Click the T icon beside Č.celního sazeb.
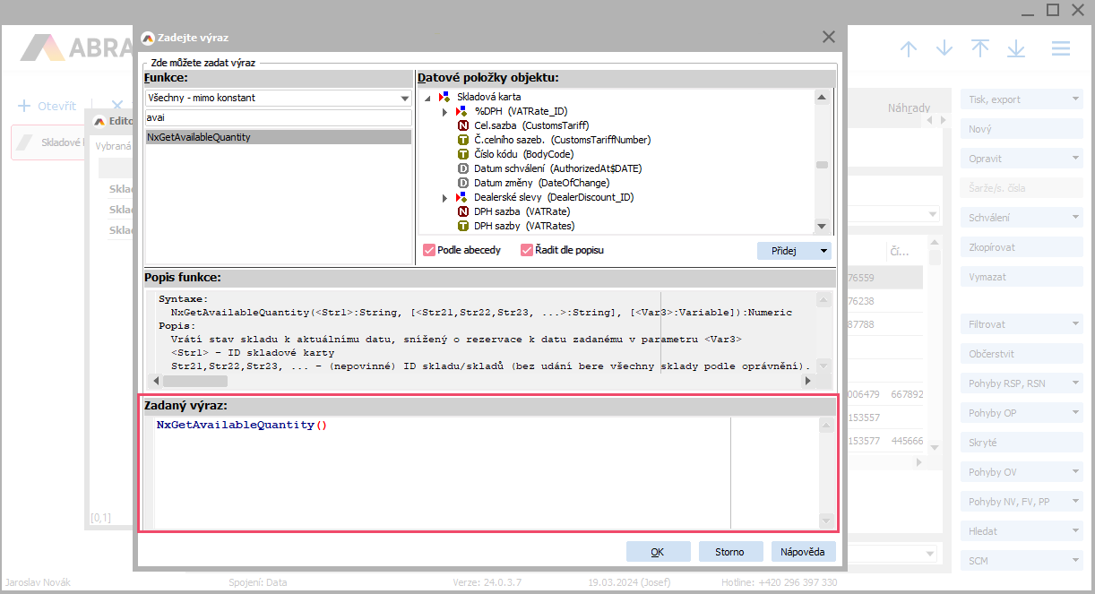 (463, 140)
